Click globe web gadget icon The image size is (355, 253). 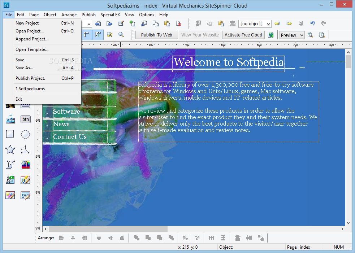[271, 35]
